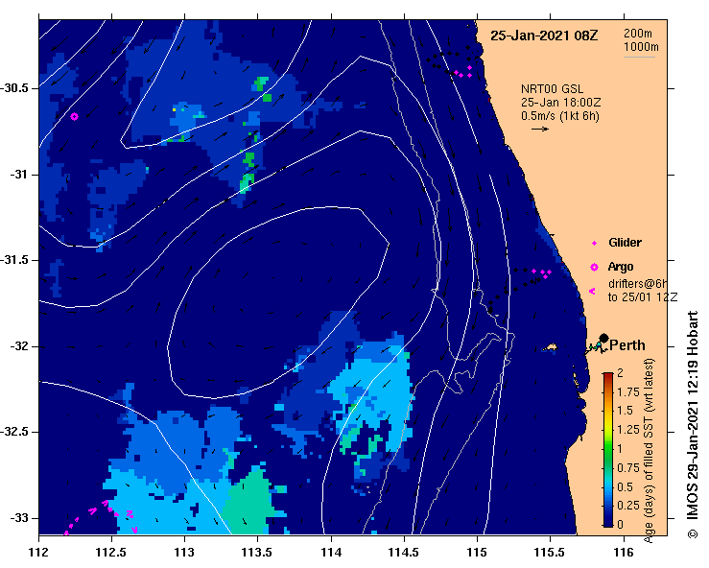
Task: Click the latitude axis label "-31"
Action: coord(18,175)
